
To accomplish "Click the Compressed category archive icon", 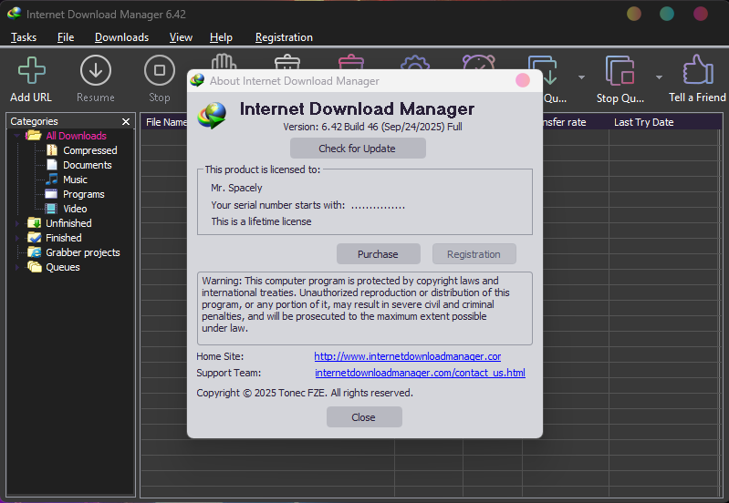I will tap(52, 150).
